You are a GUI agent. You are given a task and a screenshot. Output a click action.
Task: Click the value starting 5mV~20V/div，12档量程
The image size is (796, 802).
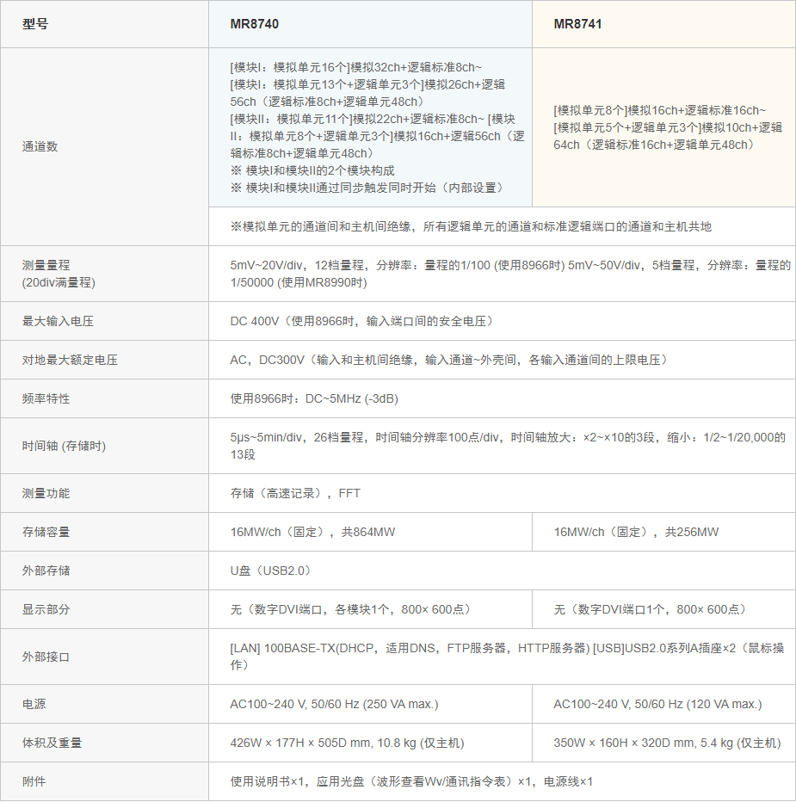click(x=510, y=274)
